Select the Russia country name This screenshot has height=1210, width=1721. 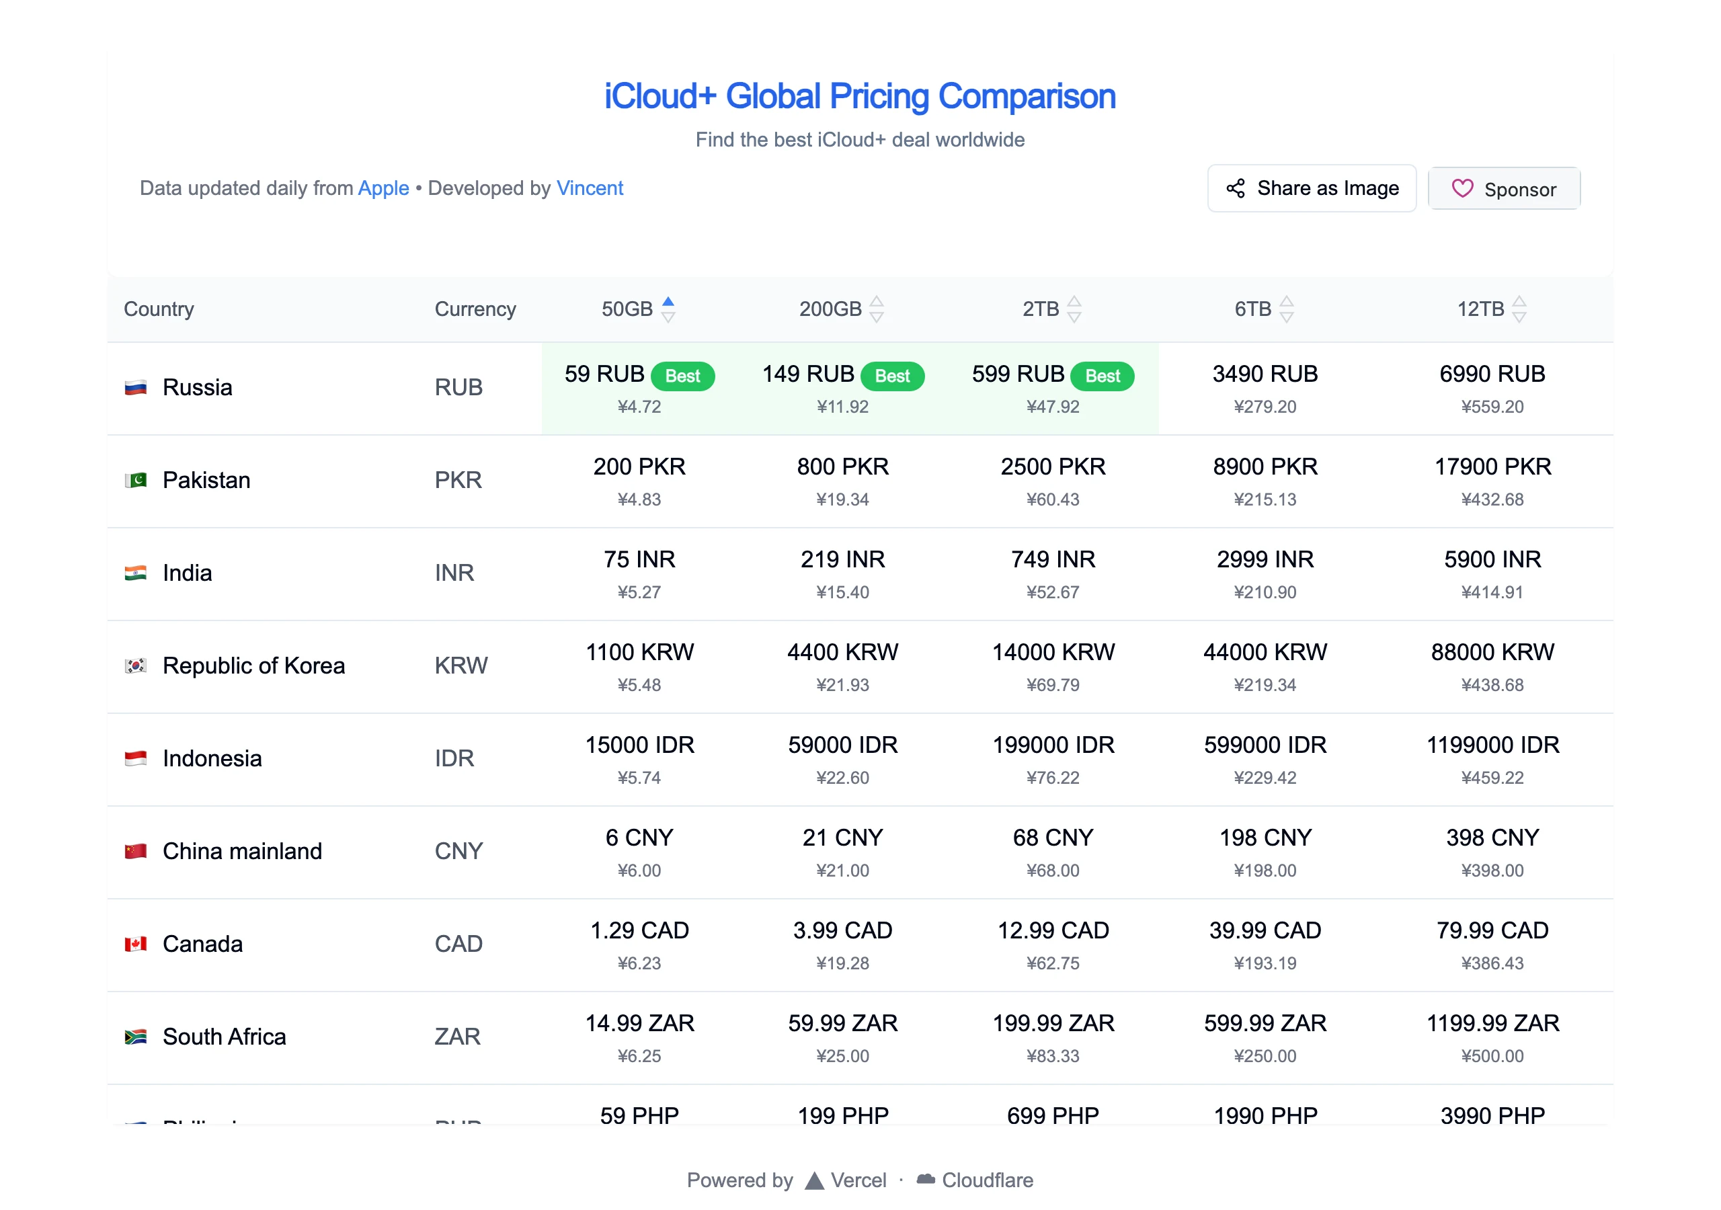tap(197, 388)
